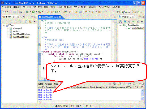Toggle alphabetical Sort in Outline
Image resolution: width=150 pixels, height=109 pixels.
(121, 21)
